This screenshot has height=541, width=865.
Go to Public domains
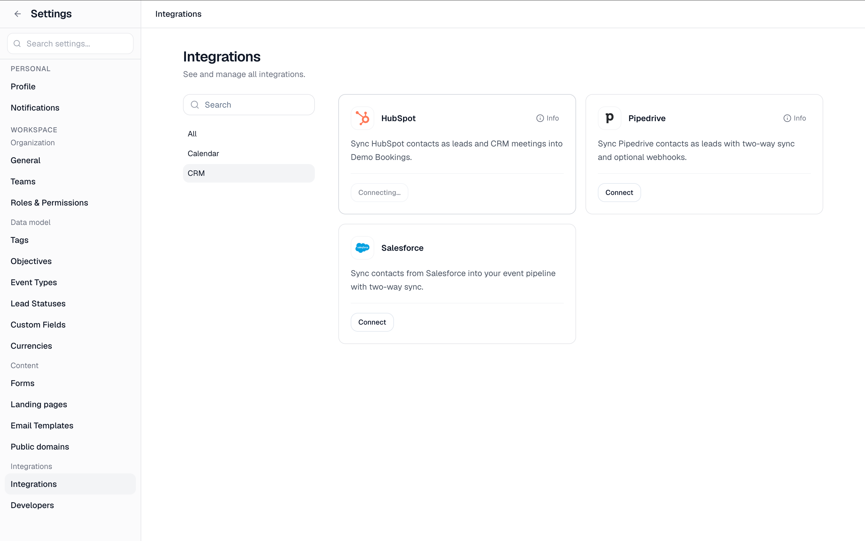click(70, 447)
